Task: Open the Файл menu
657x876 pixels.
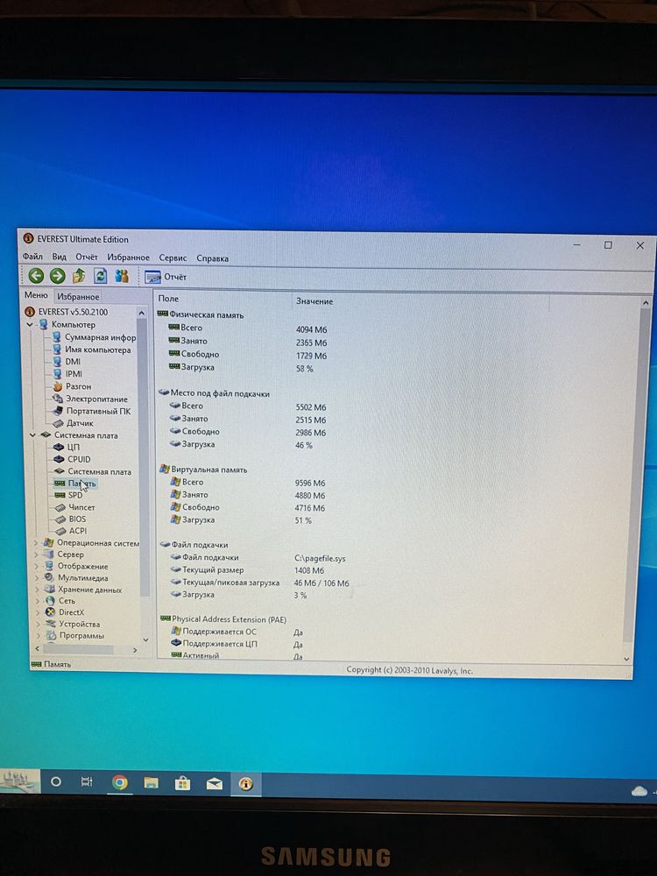Action: click(32, 257)
